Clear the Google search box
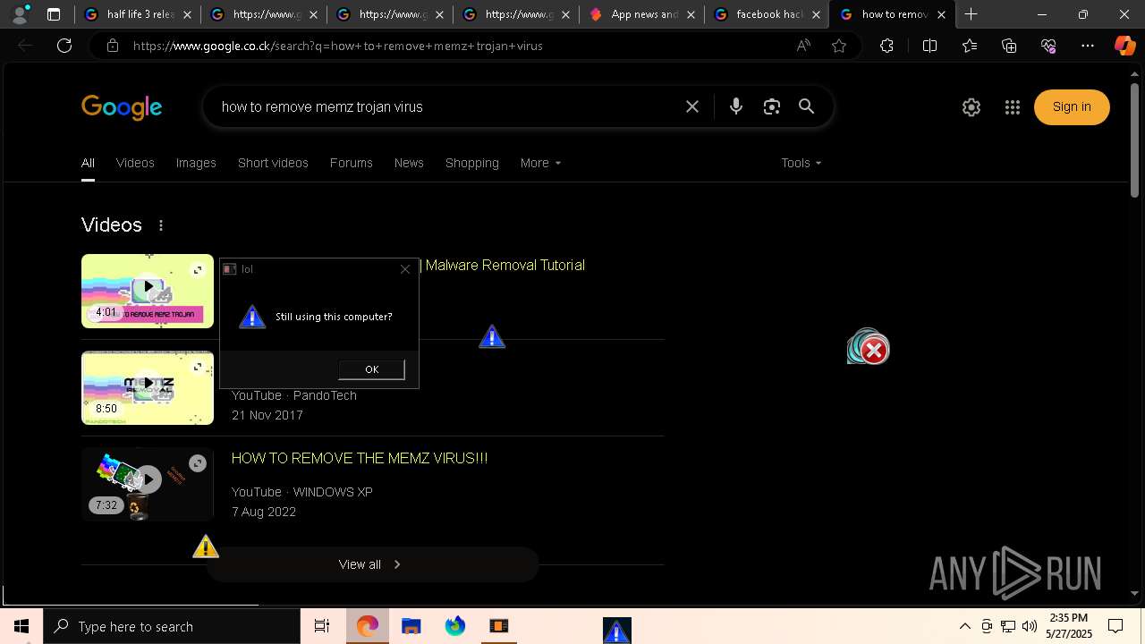Screen dimensions: 1145x644 tap(692, 106)
